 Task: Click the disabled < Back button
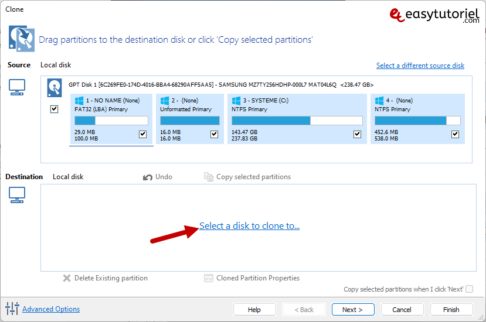coord(304,310)
